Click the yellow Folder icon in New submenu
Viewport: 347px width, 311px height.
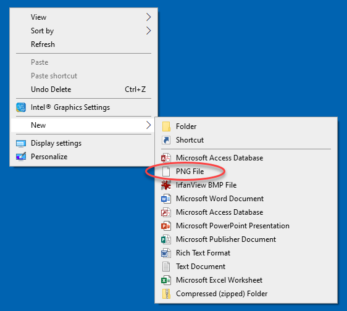pyautogui.click(x=166, y=126)
